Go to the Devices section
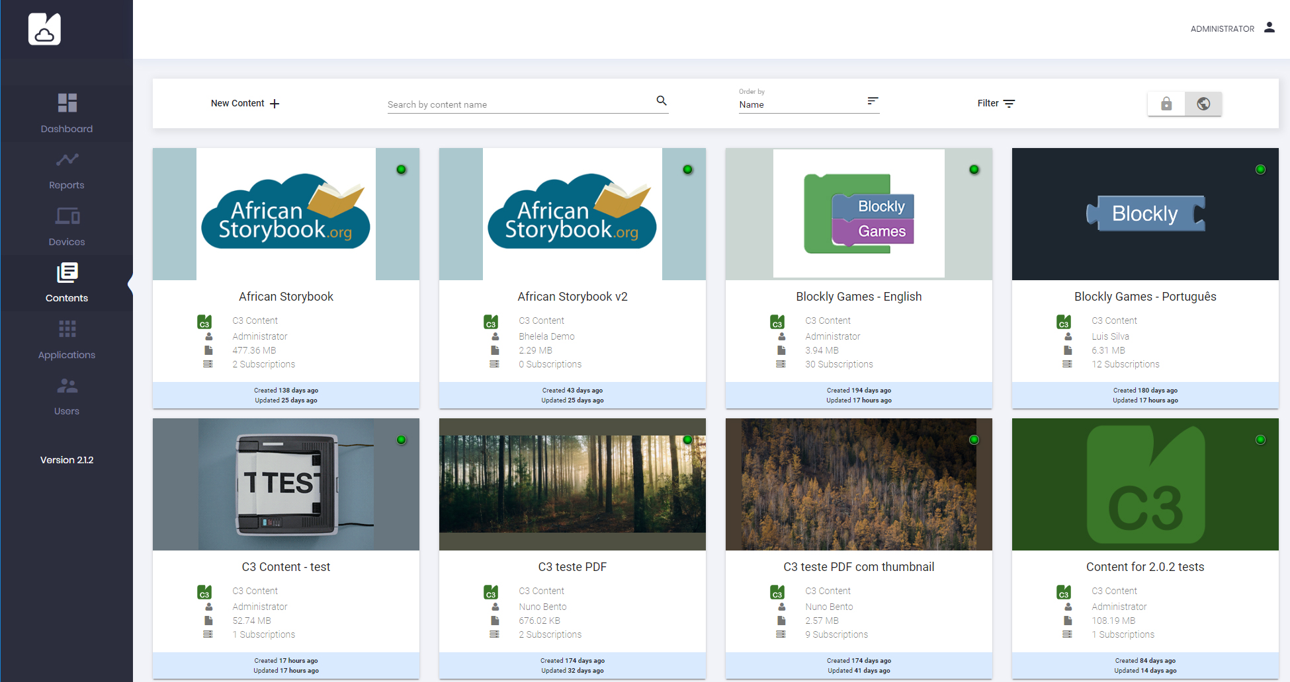The width and height of the screenshot is (1290, 682). coord(67,227)
